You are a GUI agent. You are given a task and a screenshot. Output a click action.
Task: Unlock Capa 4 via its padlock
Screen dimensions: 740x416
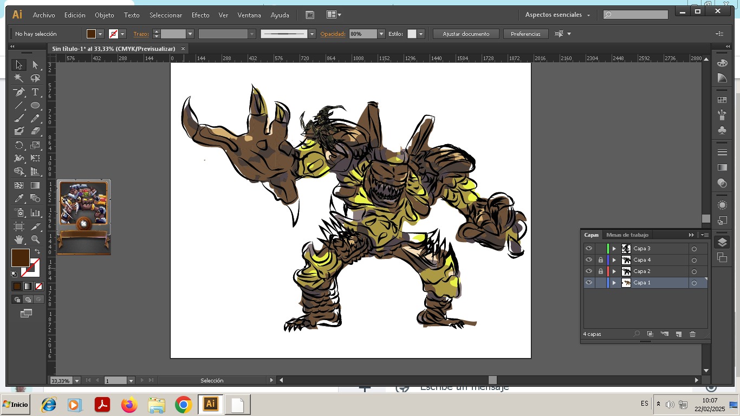(x=600, y=260)
